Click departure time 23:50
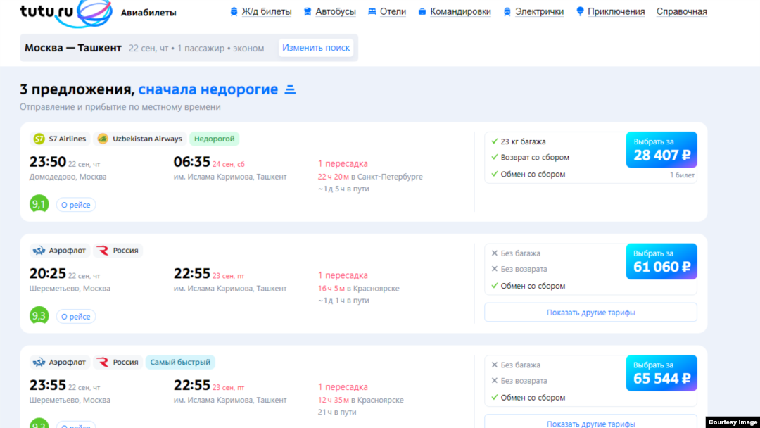The width and height of the screenshot is (760, 428). point(48,162)
